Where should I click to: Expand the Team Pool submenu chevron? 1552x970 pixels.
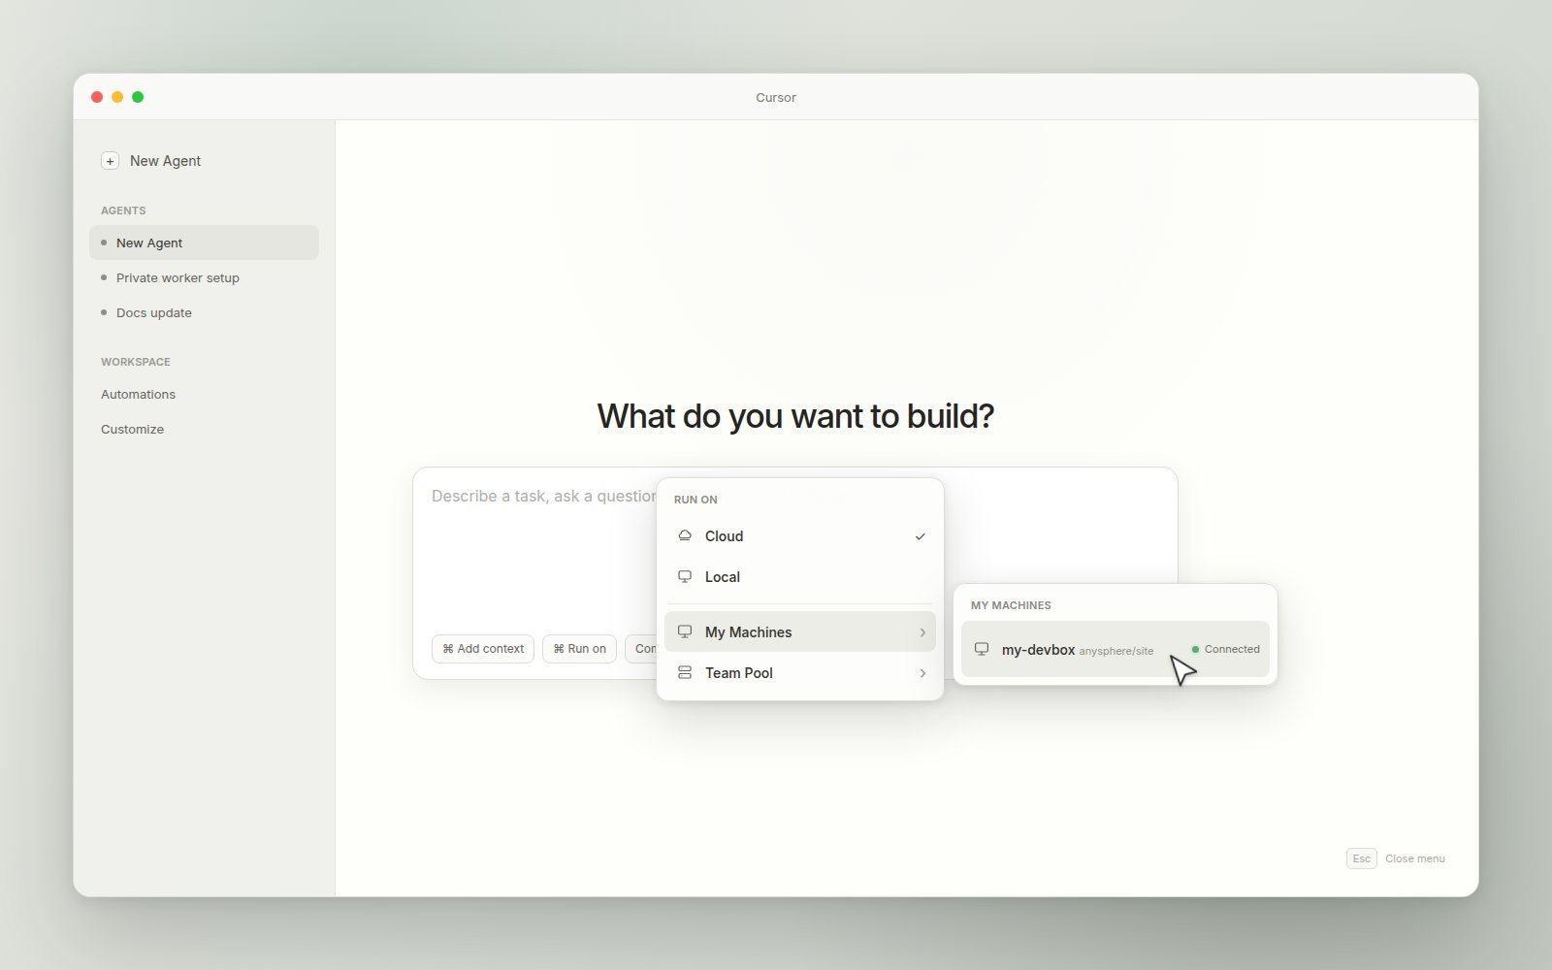pos(922,673)
